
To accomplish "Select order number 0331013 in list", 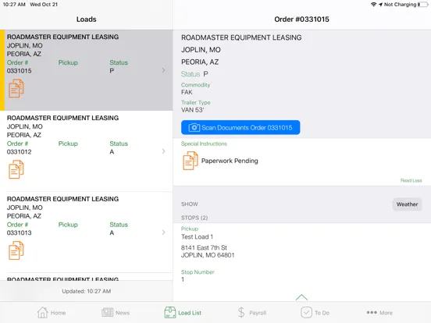I will pyautogui.click(x=20, y=233).
